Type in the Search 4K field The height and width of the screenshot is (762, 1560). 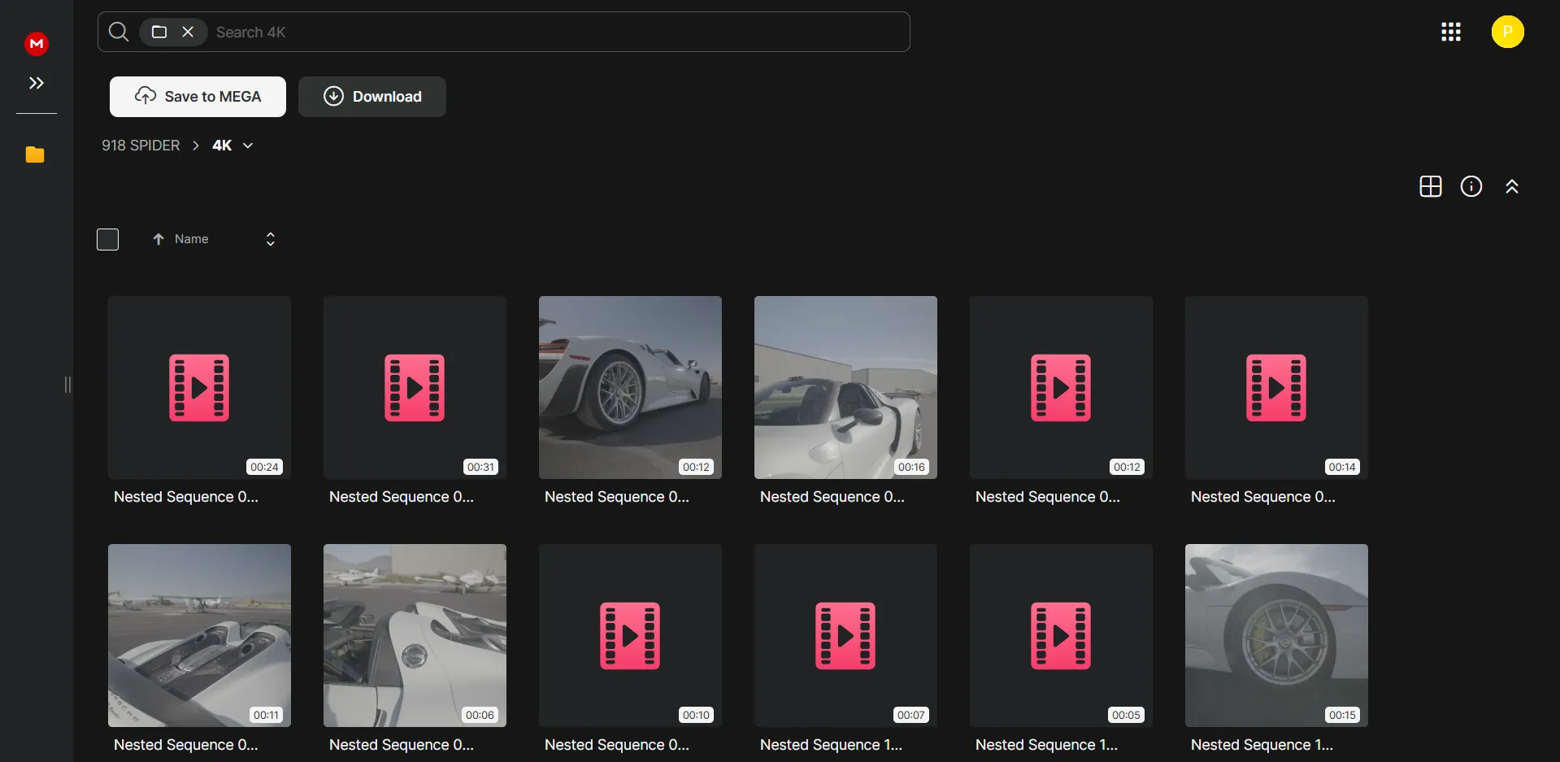pos(553,33)
